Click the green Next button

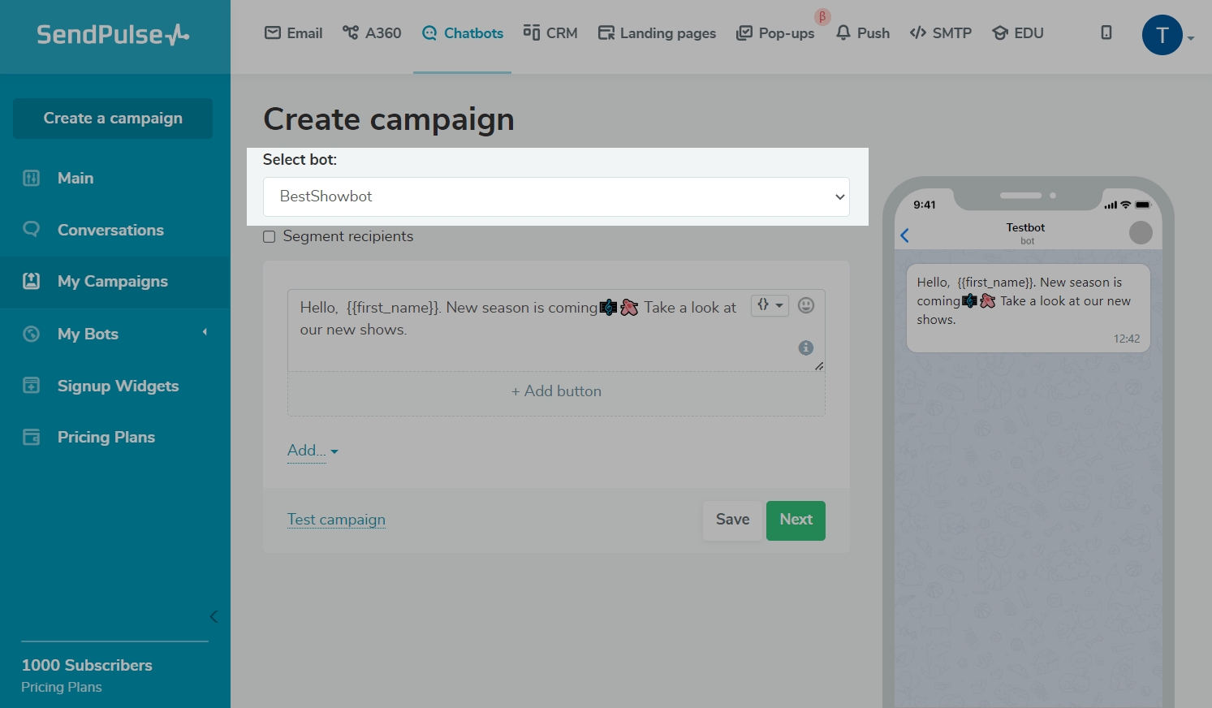coord(796,520)
